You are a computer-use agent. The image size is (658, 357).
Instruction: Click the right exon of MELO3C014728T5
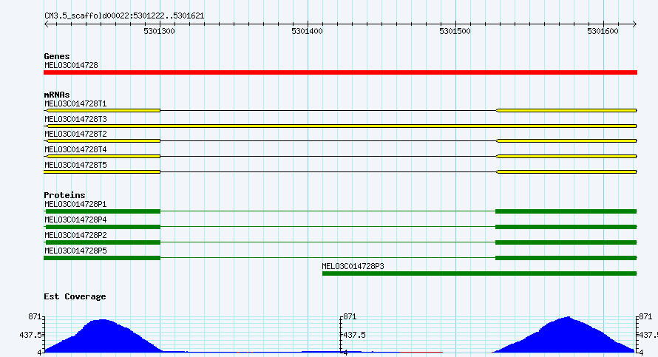coord(566,172)
